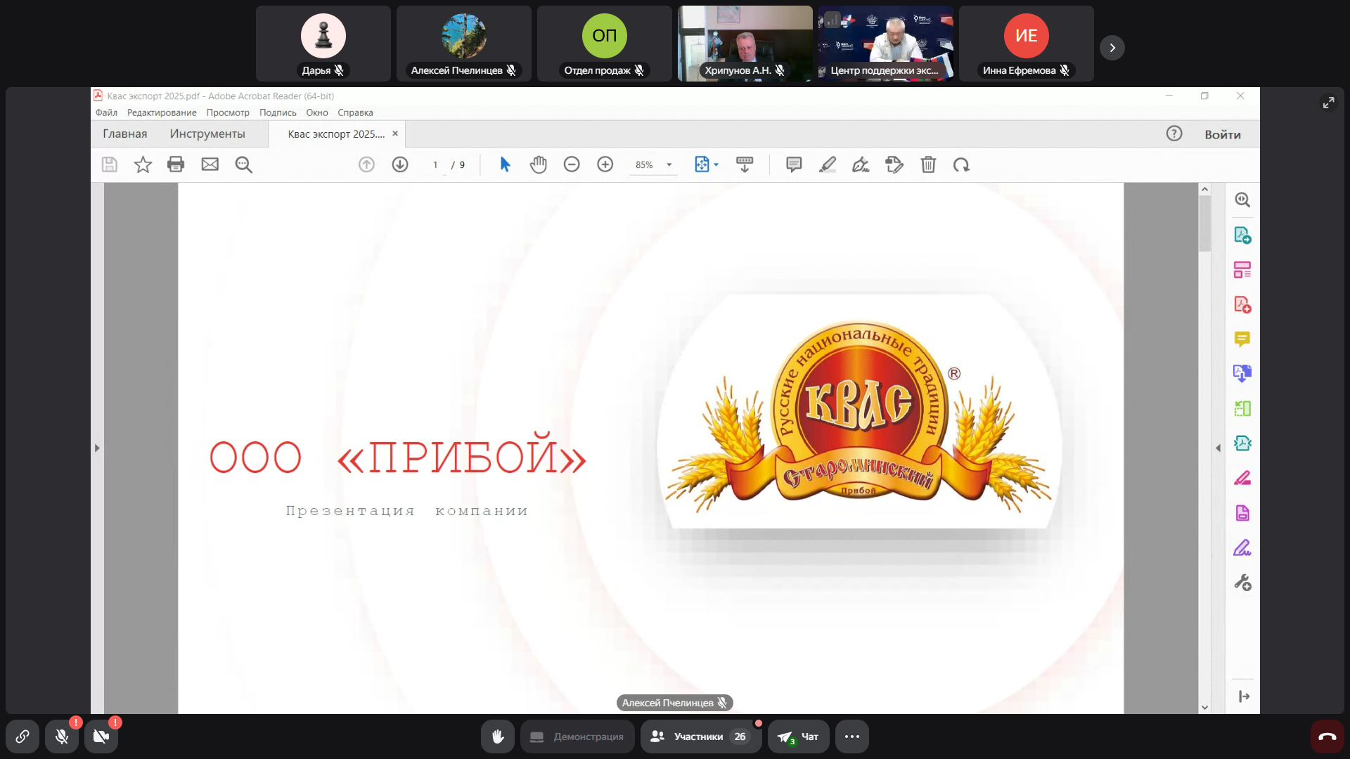Toggle your microphone mute in the call bar
This screenshot has height=759, width=1350.
(x=62, y=737)
